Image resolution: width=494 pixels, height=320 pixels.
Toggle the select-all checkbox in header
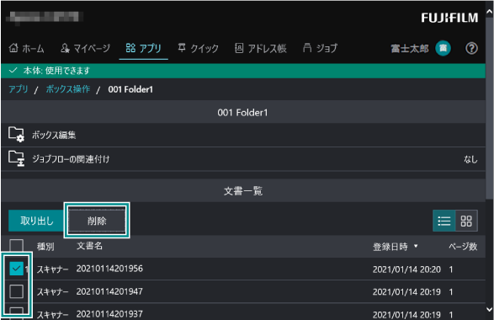click(16, 246)
